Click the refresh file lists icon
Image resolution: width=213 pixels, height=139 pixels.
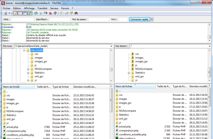[36, 13]
